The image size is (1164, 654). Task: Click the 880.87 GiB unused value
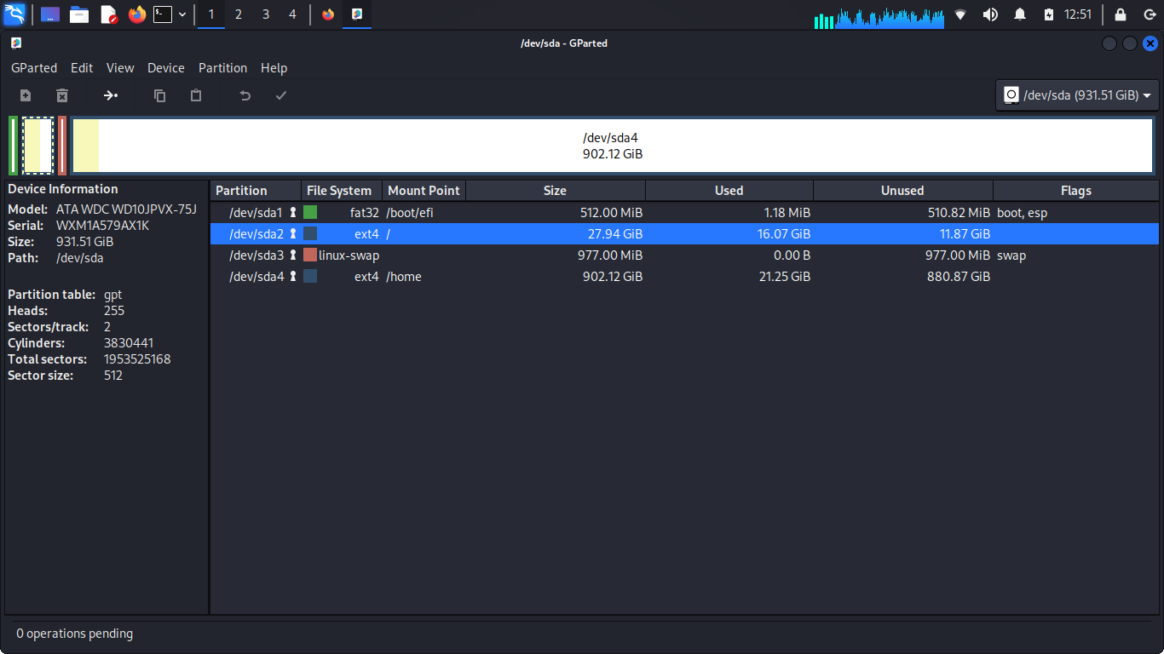[x=959, y=276]
